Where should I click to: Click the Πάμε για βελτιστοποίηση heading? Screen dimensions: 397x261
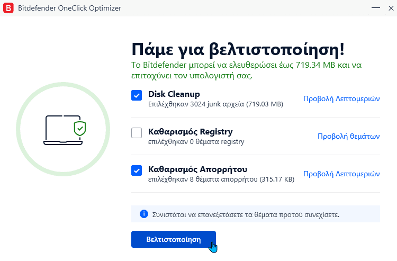click(238, 49)
